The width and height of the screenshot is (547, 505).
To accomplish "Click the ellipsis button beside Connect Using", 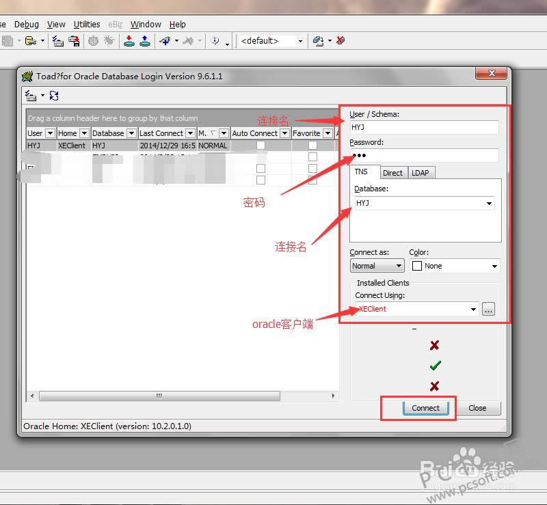I will pyautogui.click(x=488, y=309).
